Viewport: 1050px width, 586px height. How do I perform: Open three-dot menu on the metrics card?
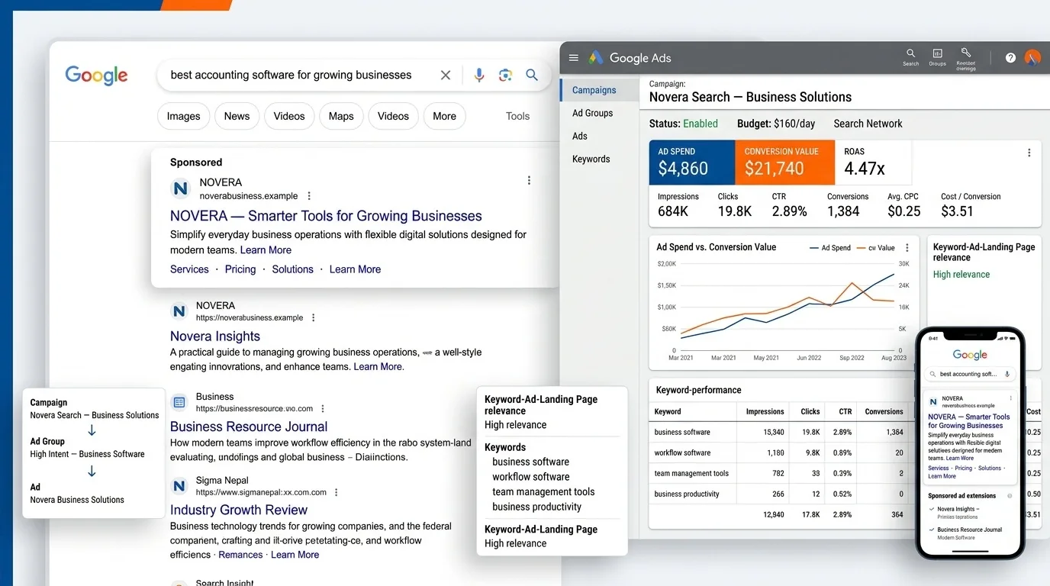click(x=1029, y=153)
